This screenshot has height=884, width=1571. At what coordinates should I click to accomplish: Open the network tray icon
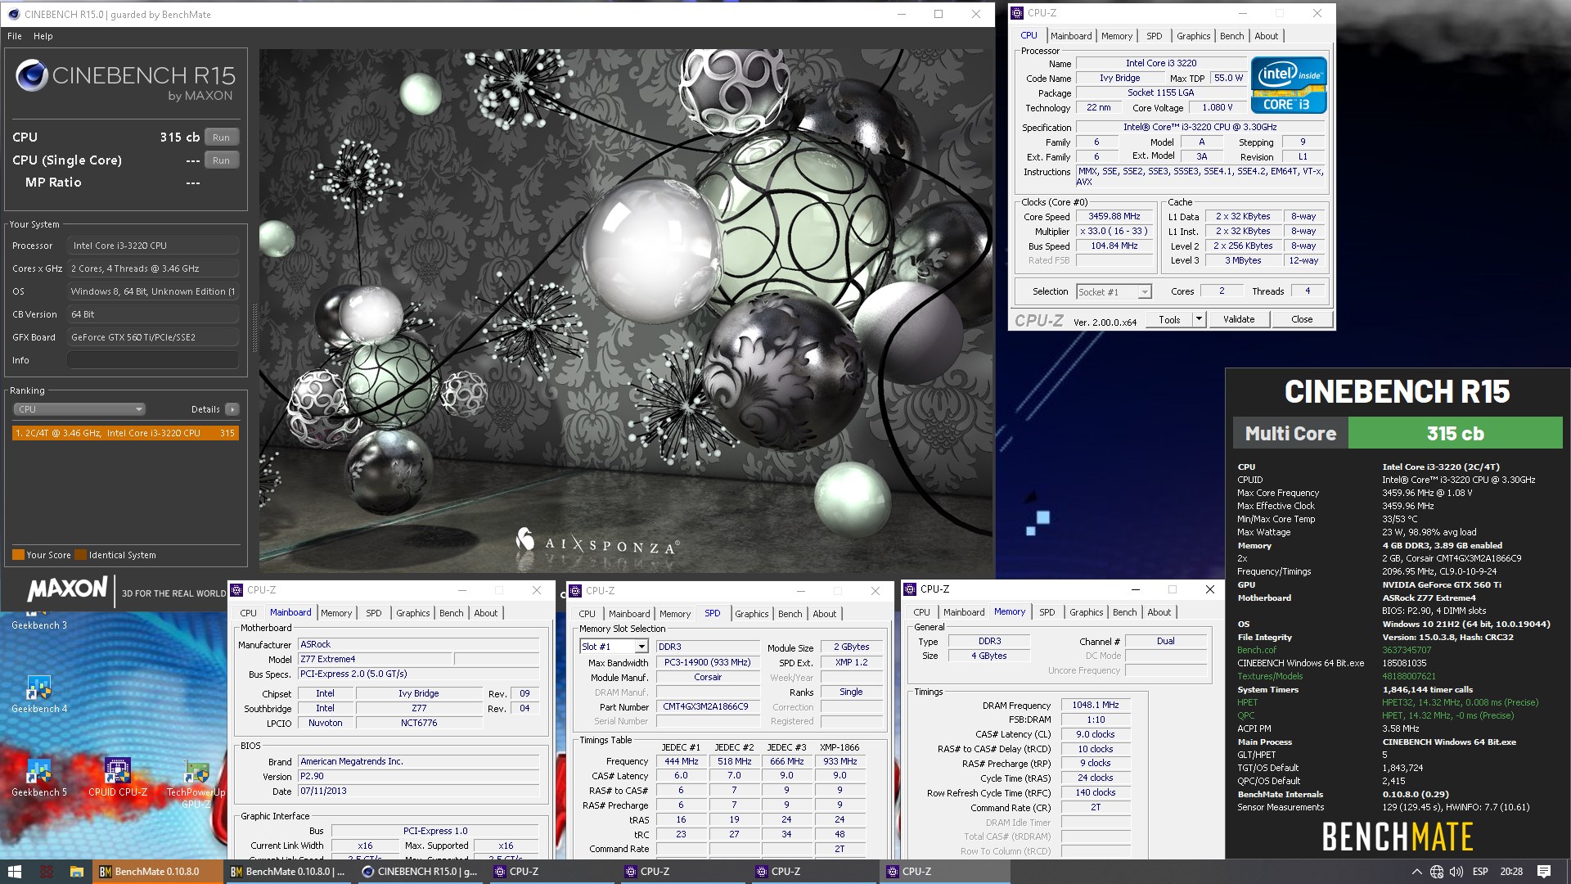click(1437, 872)
